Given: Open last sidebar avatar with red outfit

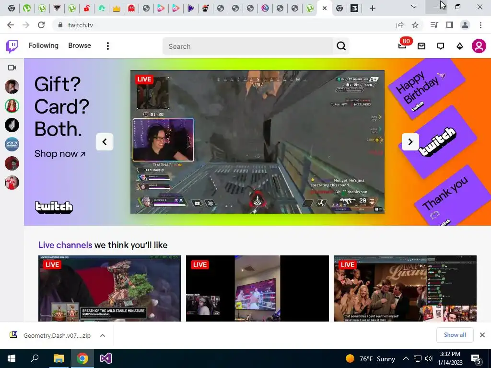Looking at the screenshot, I should click(12, 183).
